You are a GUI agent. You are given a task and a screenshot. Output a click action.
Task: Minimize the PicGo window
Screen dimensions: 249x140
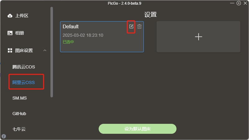232,3
